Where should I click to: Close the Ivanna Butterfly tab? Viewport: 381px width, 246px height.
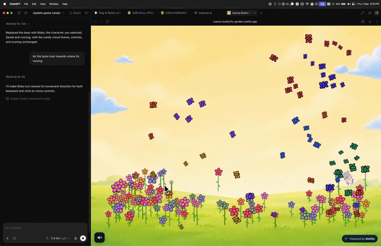(x=254, y=13)
